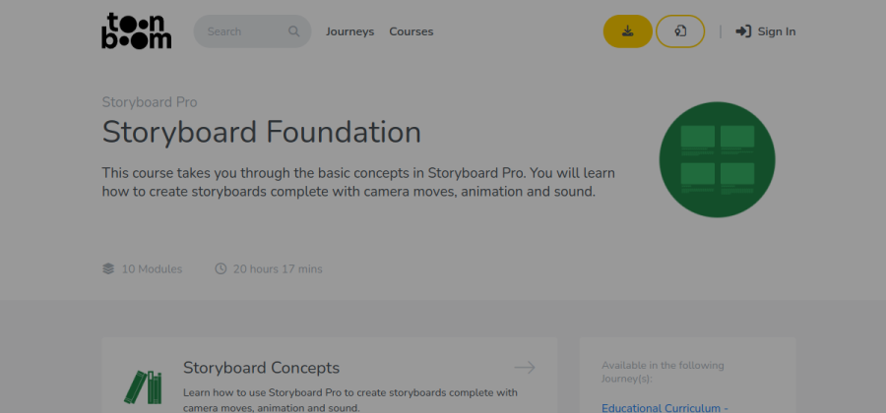Screen dimensions: 886x413
Task: Click the 20 hours 17 mins text
Action: (x=278, y=269)
